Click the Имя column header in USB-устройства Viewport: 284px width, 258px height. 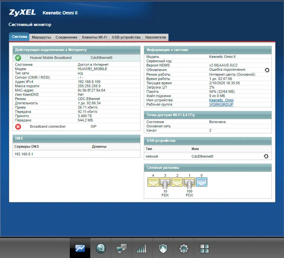pyautogui.click(x=195, y=149)
